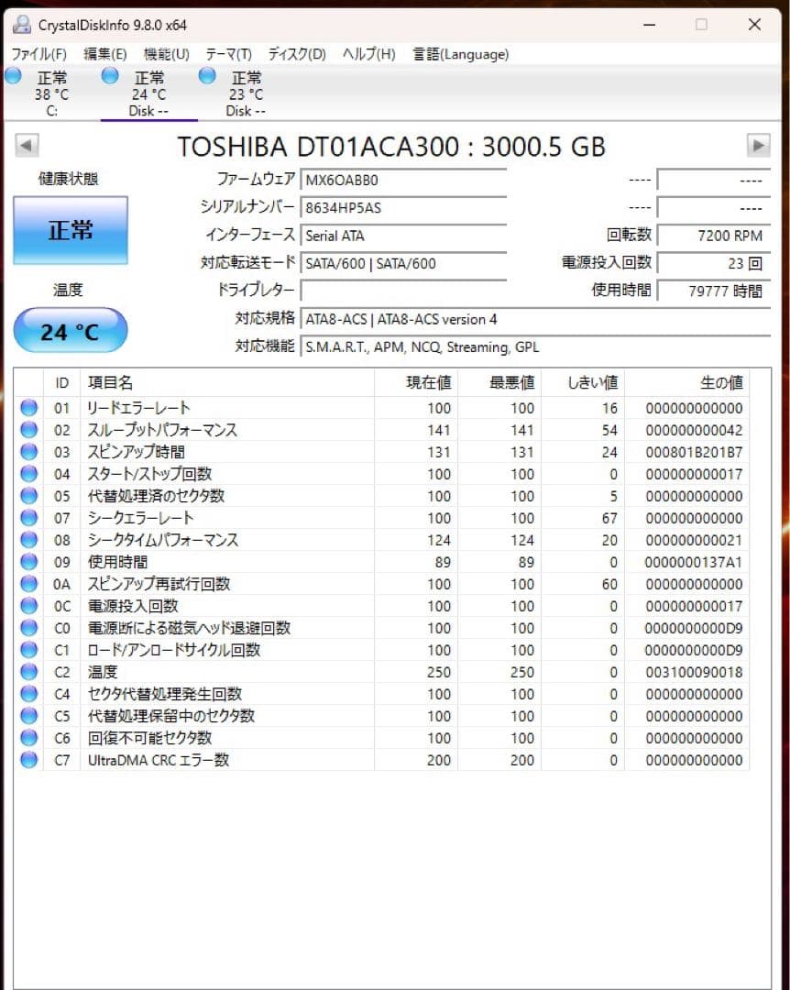
Task: Go to next disk with right arrow
Action: 759,145
